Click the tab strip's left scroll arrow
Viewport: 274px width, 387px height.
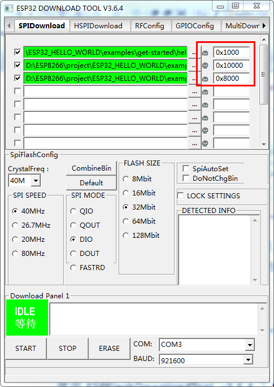tap(9, 25)
